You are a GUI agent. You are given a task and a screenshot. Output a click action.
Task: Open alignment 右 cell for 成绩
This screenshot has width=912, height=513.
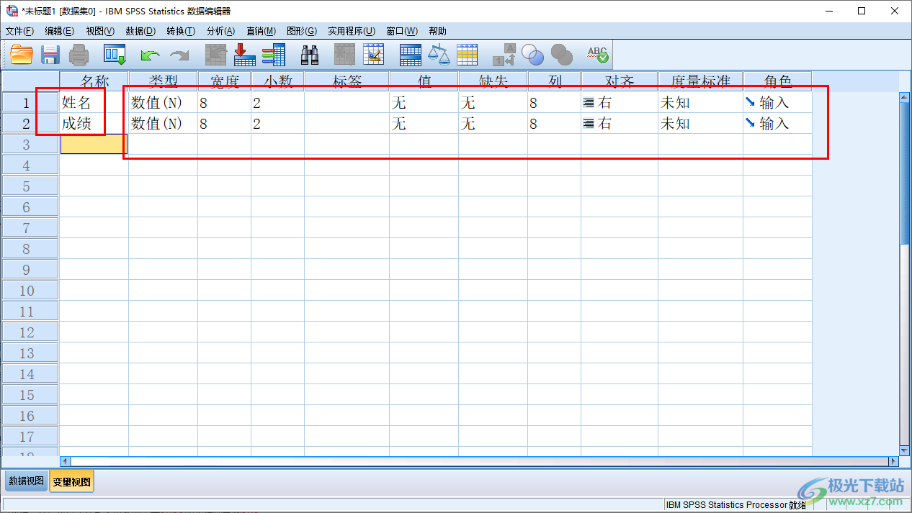pos(620,124)
